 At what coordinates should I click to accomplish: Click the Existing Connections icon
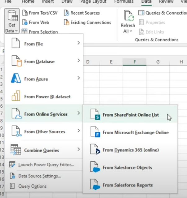(66, 22)
